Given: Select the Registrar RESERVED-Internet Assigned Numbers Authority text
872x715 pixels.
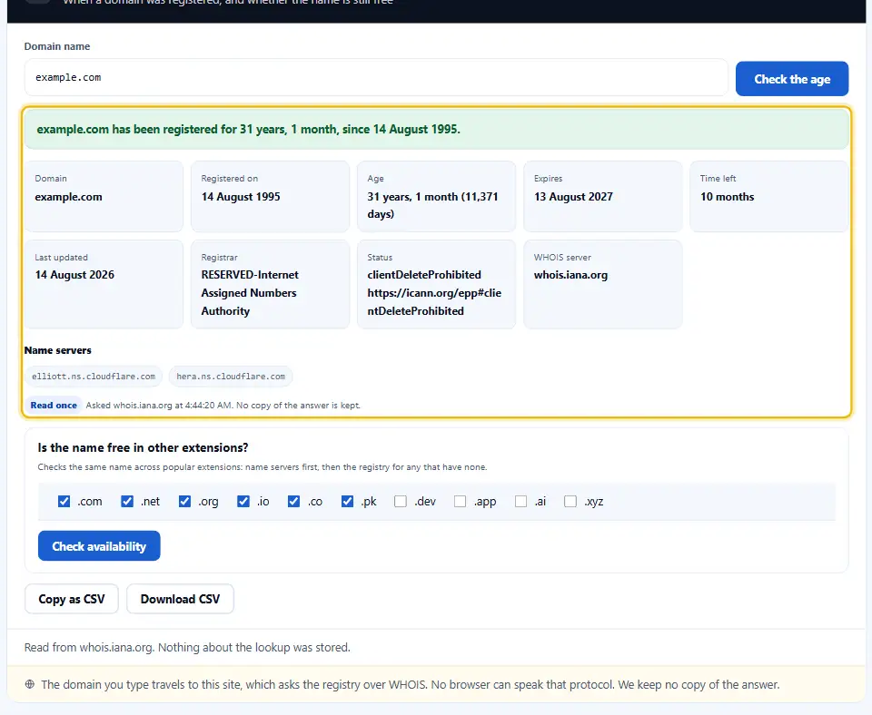Looking at the screenshot, I should point(250,293).
